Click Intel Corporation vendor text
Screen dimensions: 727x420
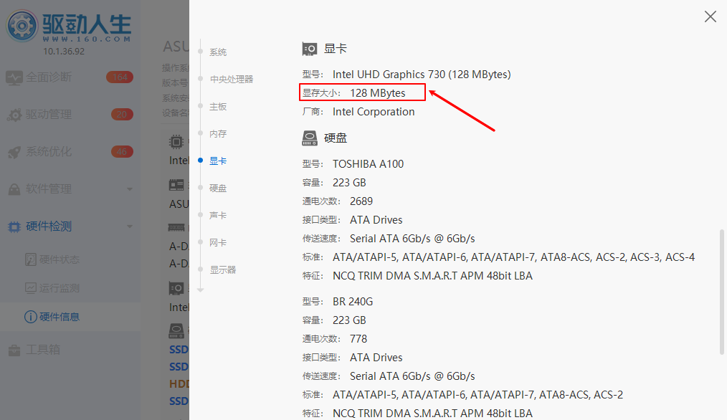tap(374, 112)
